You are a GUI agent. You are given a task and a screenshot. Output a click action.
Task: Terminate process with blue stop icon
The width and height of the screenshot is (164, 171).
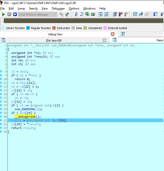click(15, 14)
